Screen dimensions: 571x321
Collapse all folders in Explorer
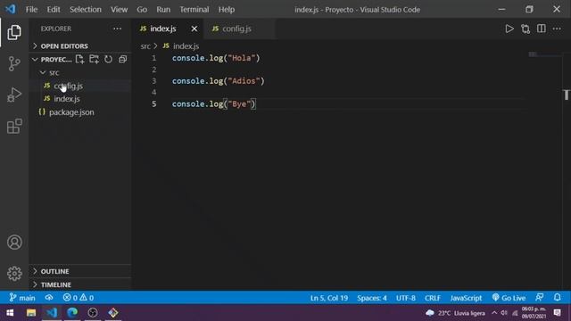(x=123, y=60)
